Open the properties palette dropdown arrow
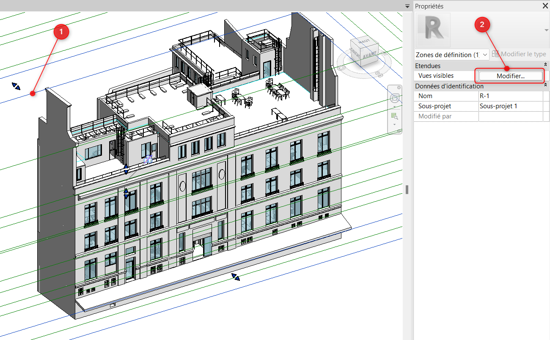This screenshot has height=340, width=550. pos(546,30)
